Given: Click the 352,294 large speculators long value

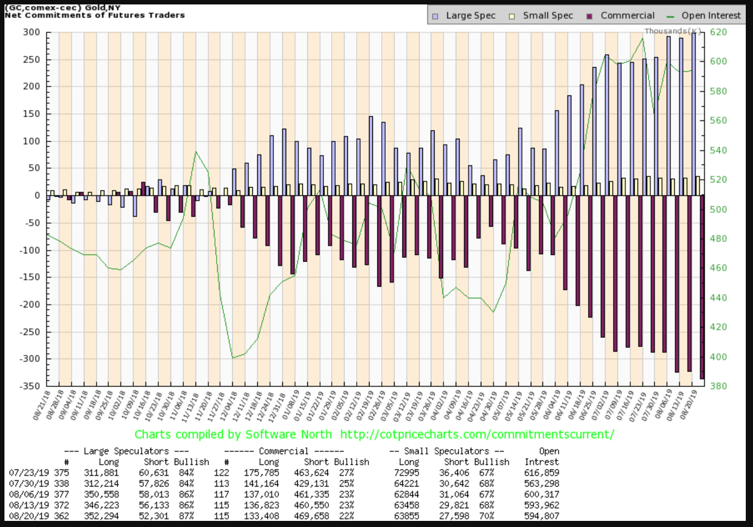Looking at the screenshot, I should pos(101,516).
